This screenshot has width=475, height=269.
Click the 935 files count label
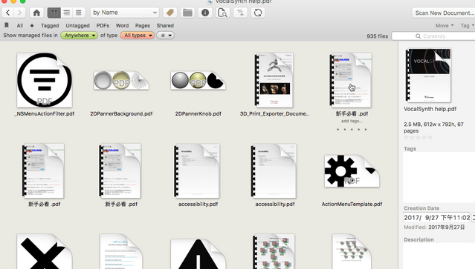click(377, 36)
